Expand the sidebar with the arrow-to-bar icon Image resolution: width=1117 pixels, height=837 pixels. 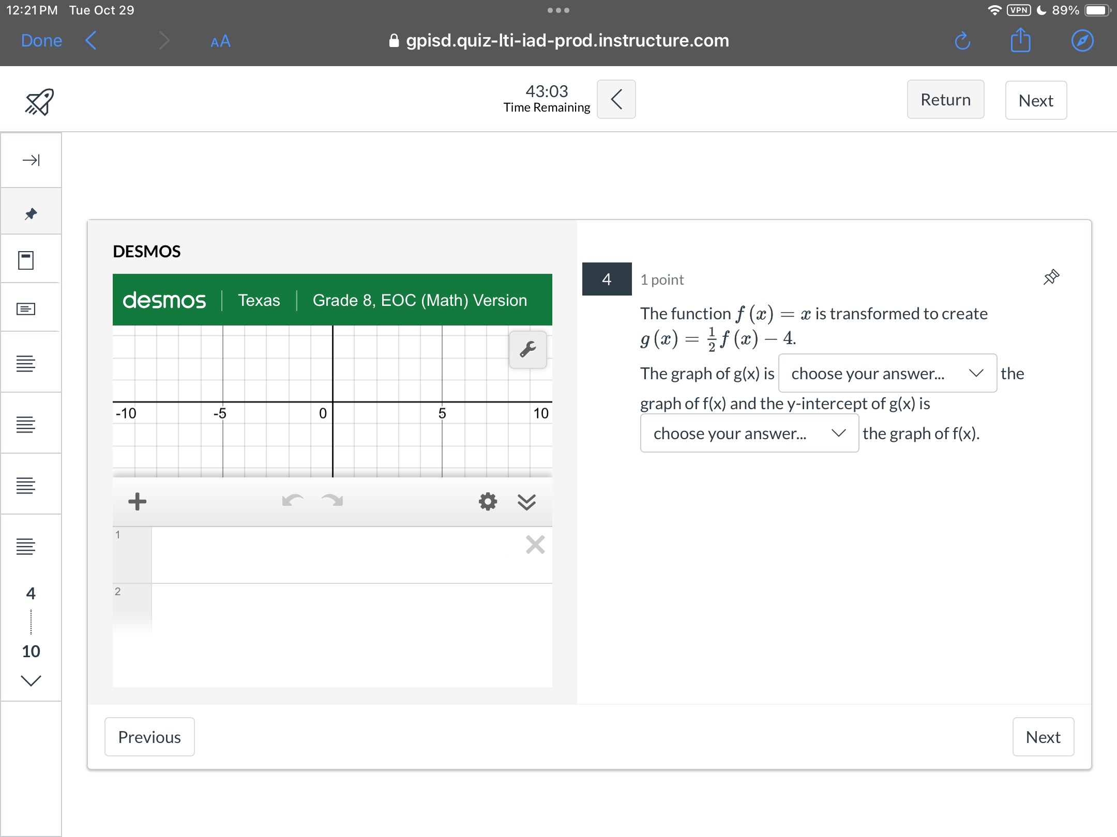coord(31,160)
